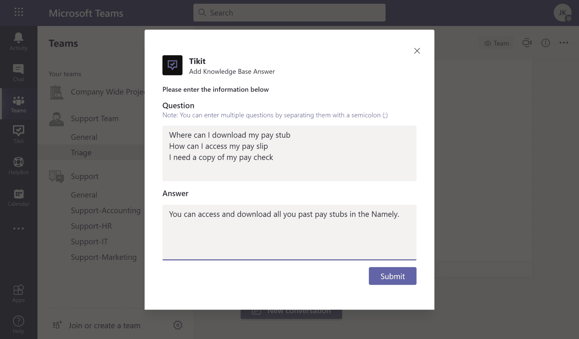Click the semicolon note text
The height and width of the screenshot is (339, 579).
275,115
